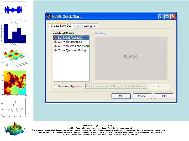189x141 pixels.
Task: Click the dark blue bar chart thumbnail
Action: 14,34
